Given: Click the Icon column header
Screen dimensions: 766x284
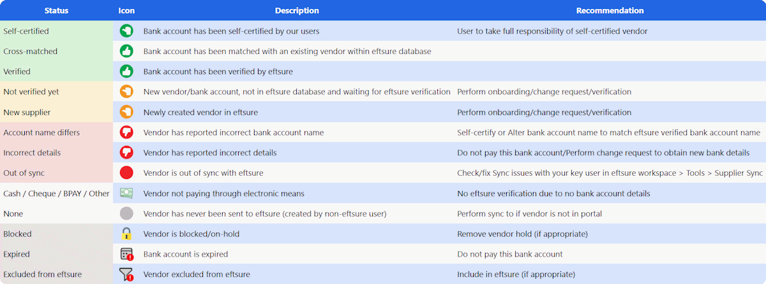Looking at the screenshot, I should pyautogui.click(x=126, y=10).
